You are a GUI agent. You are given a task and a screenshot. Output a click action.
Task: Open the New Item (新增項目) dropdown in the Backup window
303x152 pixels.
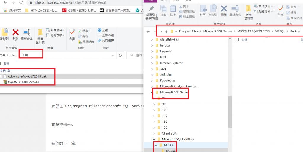click(264, 7)
